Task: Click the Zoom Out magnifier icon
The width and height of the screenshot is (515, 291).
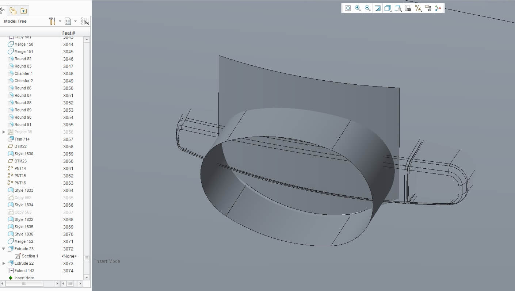Action: (x=368, y=8)
